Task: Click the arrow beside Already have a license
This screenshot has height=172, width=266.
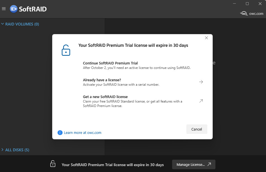Action: pos(201,82)
